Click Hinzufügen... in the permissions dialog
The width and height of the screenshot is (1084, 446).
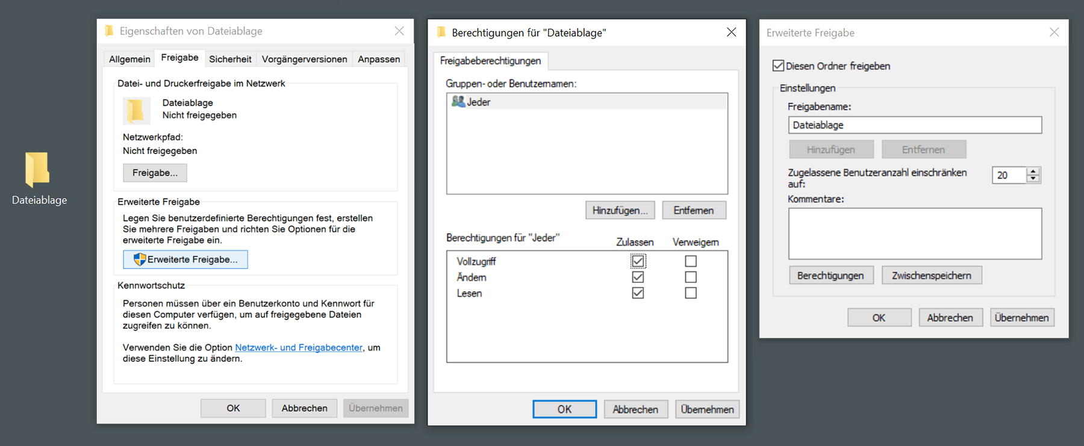point(620,210)
